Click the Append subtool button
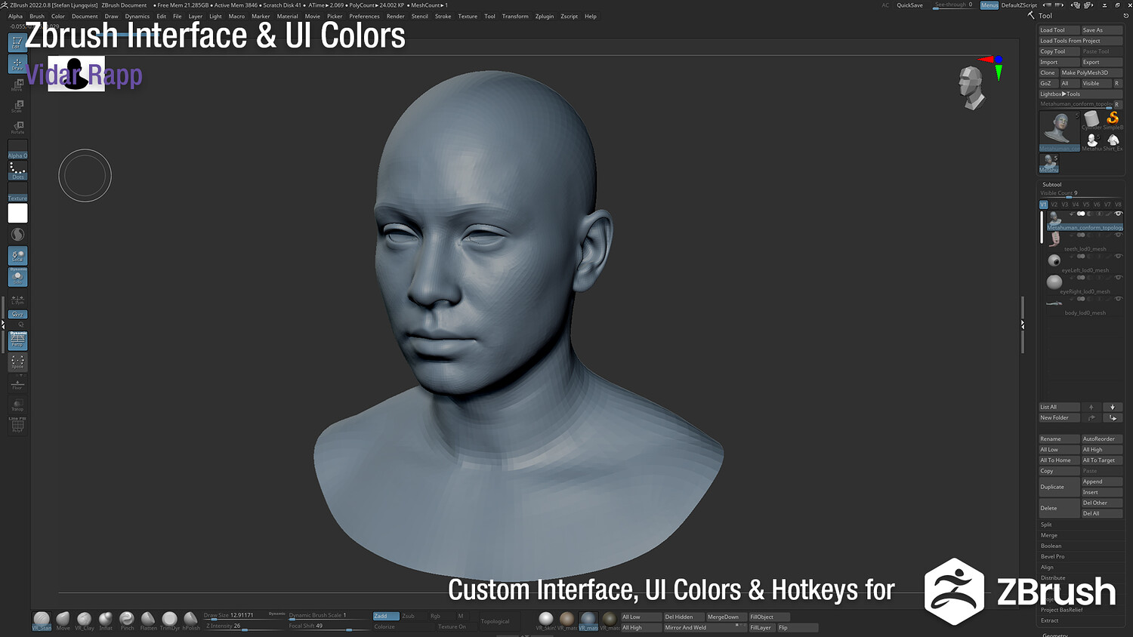The width and height of the screenshot is (1133, 637). click(x=1102, y=482)
